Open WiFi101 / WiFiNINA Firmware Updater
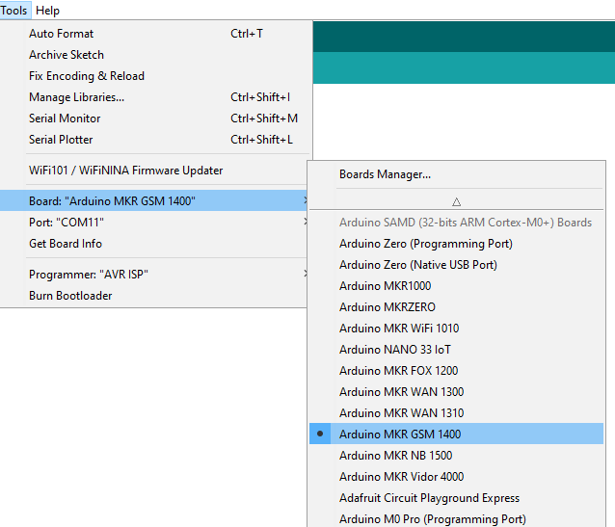 click(x=125, y=171)
